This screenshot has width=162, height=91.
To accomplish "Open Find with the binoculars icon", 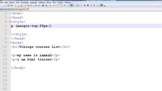I will (43, 6).
